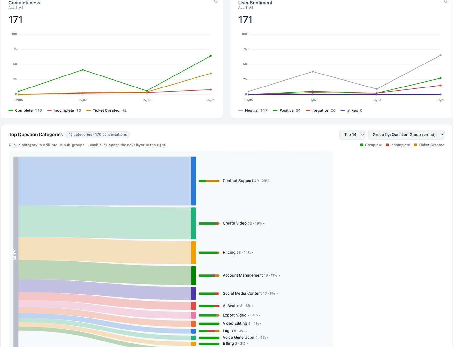Open Login category sub-groups
453x347 pixels.
[x=235, y=331]
